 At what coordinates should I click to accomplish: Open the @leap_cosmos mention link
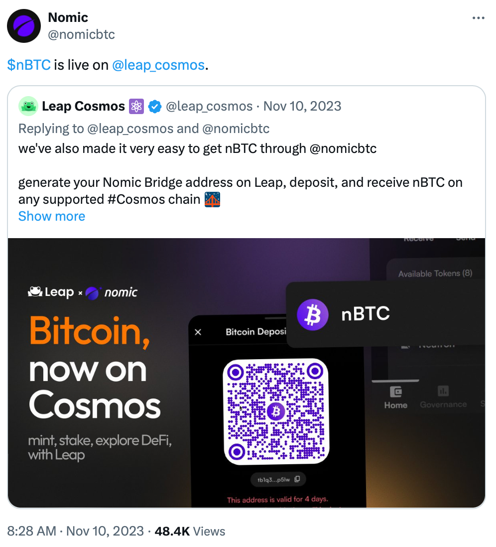159,65
